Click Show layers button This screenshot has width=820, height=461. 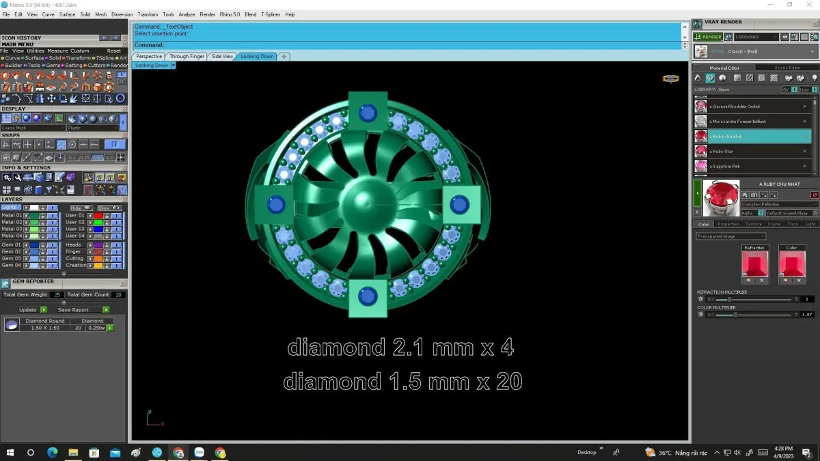click(x=109, y=208)
